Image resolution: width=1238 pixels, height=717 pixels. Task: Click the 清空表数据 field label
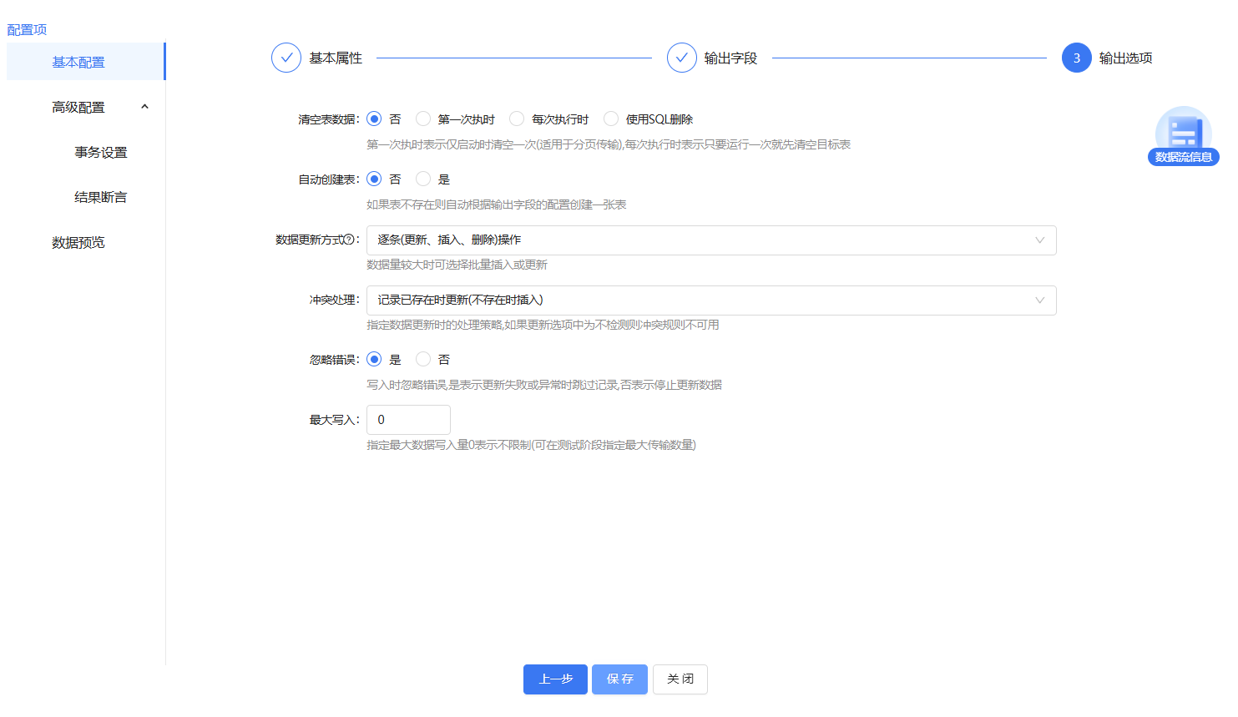pyautogui.click(x=329, y=119)
